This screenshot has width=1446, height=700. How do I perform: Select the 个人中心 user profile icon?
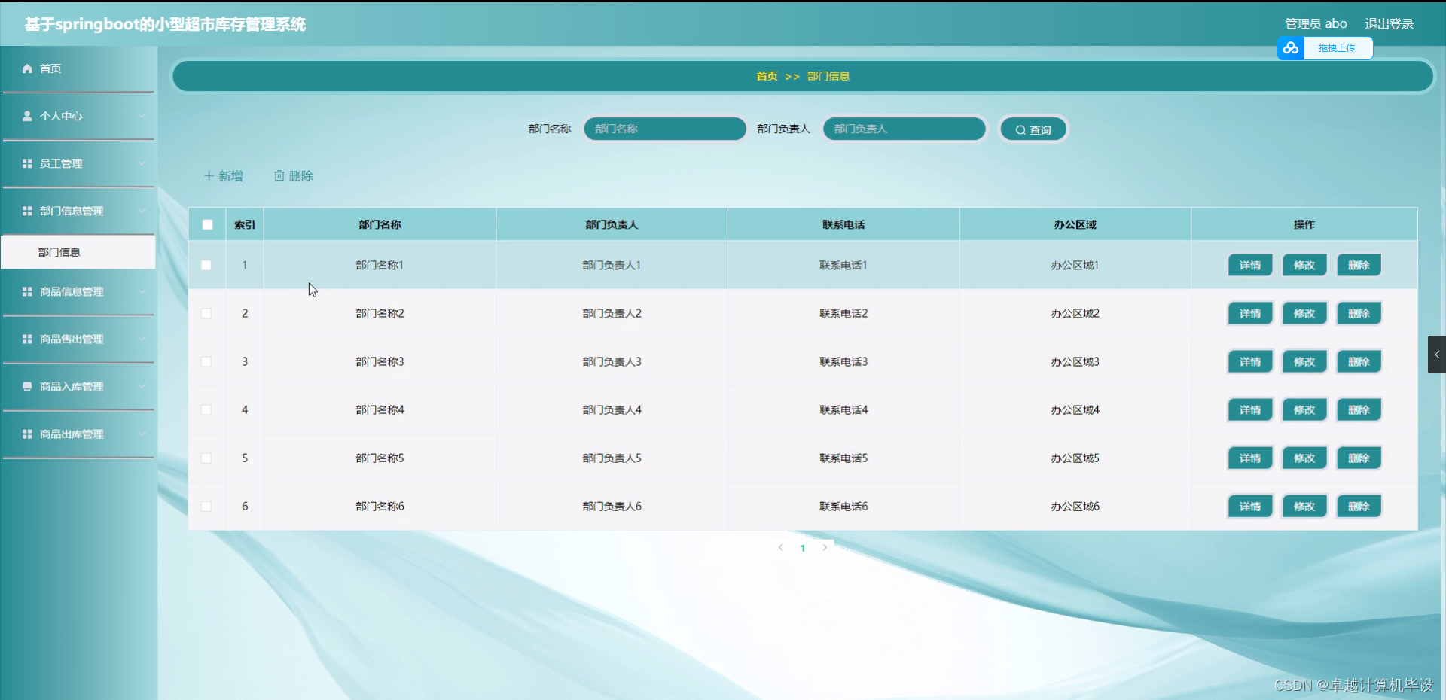pyautogui.click(x=27, y=116)
